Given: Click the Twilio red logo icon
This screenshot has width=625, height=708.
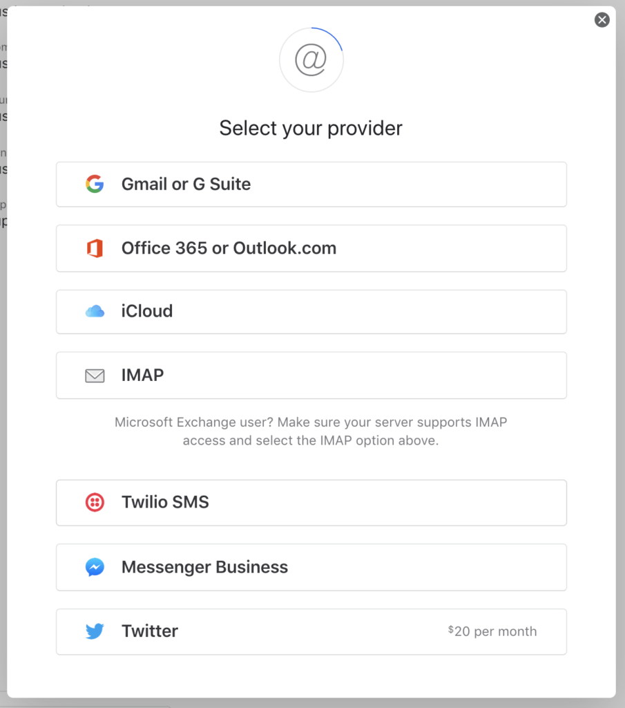Looking at the screenshot, I should pos(95,502).
